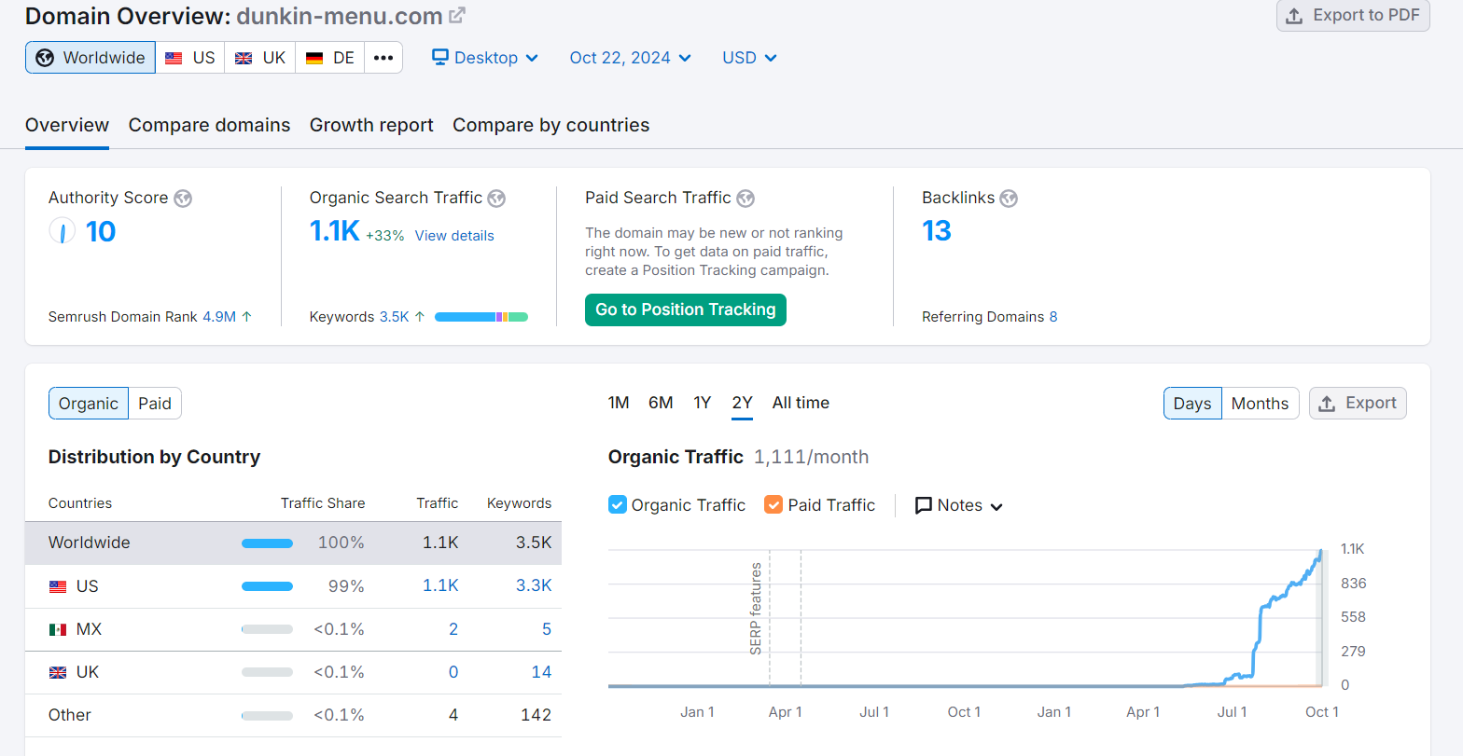This screenshot has width=1463, height=756.
Task: Open the Oct 22, 2024 date dropdown
Action: click(631, 58)
